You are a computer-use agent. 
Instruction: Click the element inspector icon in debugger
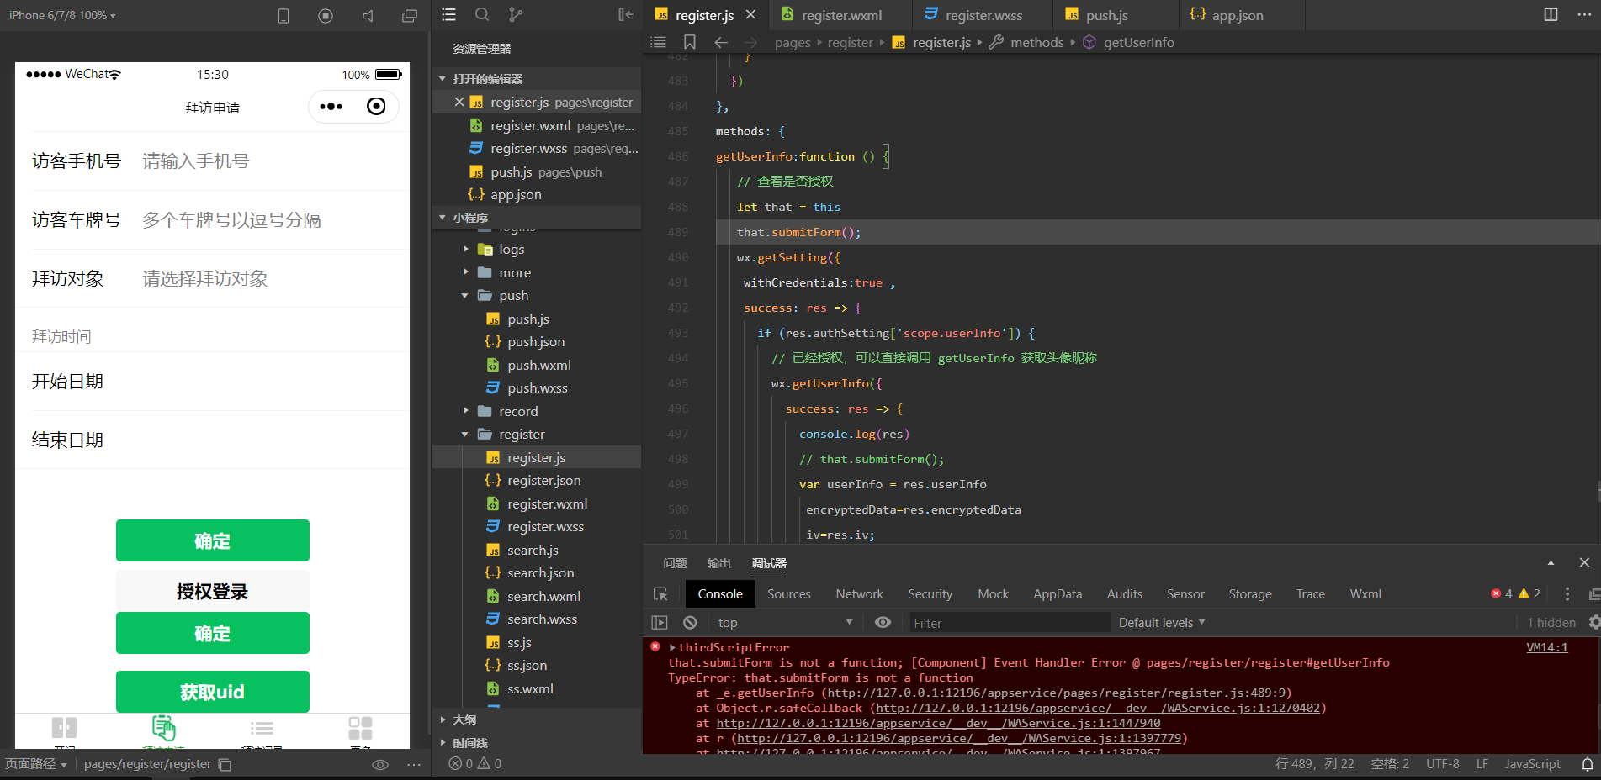coord(660,594)
